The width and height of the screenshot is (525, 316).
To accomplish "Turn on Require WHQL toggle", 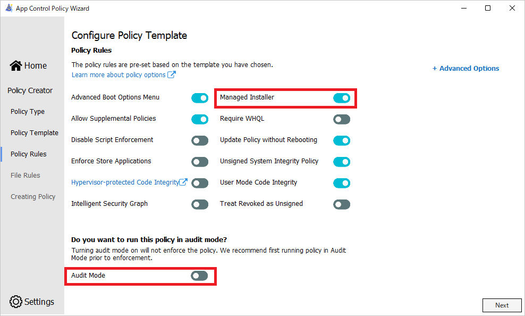I will [342, 119].
